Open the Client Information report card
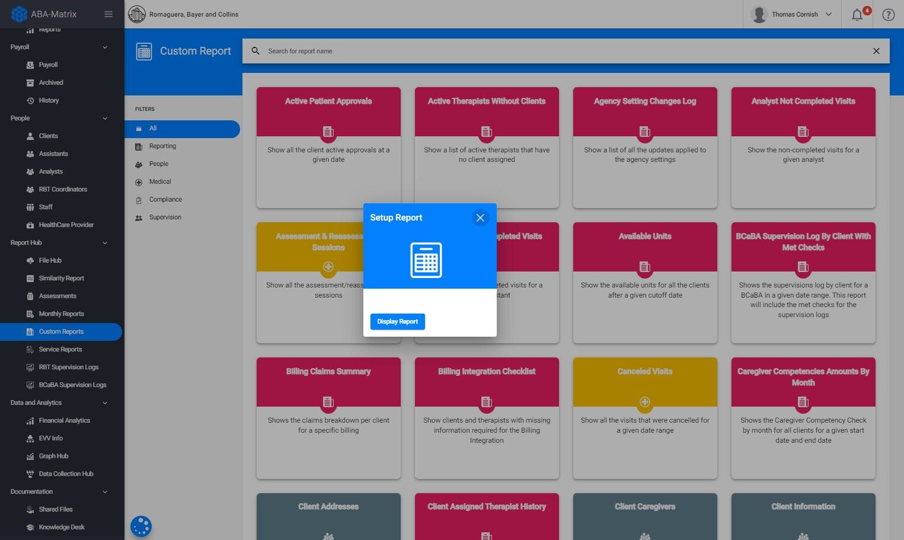 [803, 516]
